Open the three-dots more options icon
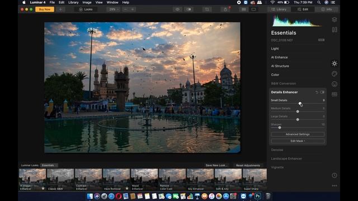This screenshot has height=201, width=358. coord(335,186)
